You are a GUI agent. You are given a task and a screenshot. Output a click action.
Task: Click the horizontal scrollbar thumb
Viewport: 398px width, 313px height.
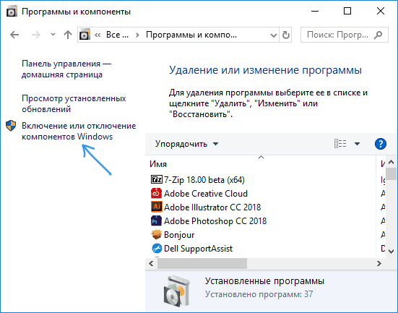click(202, 263)
